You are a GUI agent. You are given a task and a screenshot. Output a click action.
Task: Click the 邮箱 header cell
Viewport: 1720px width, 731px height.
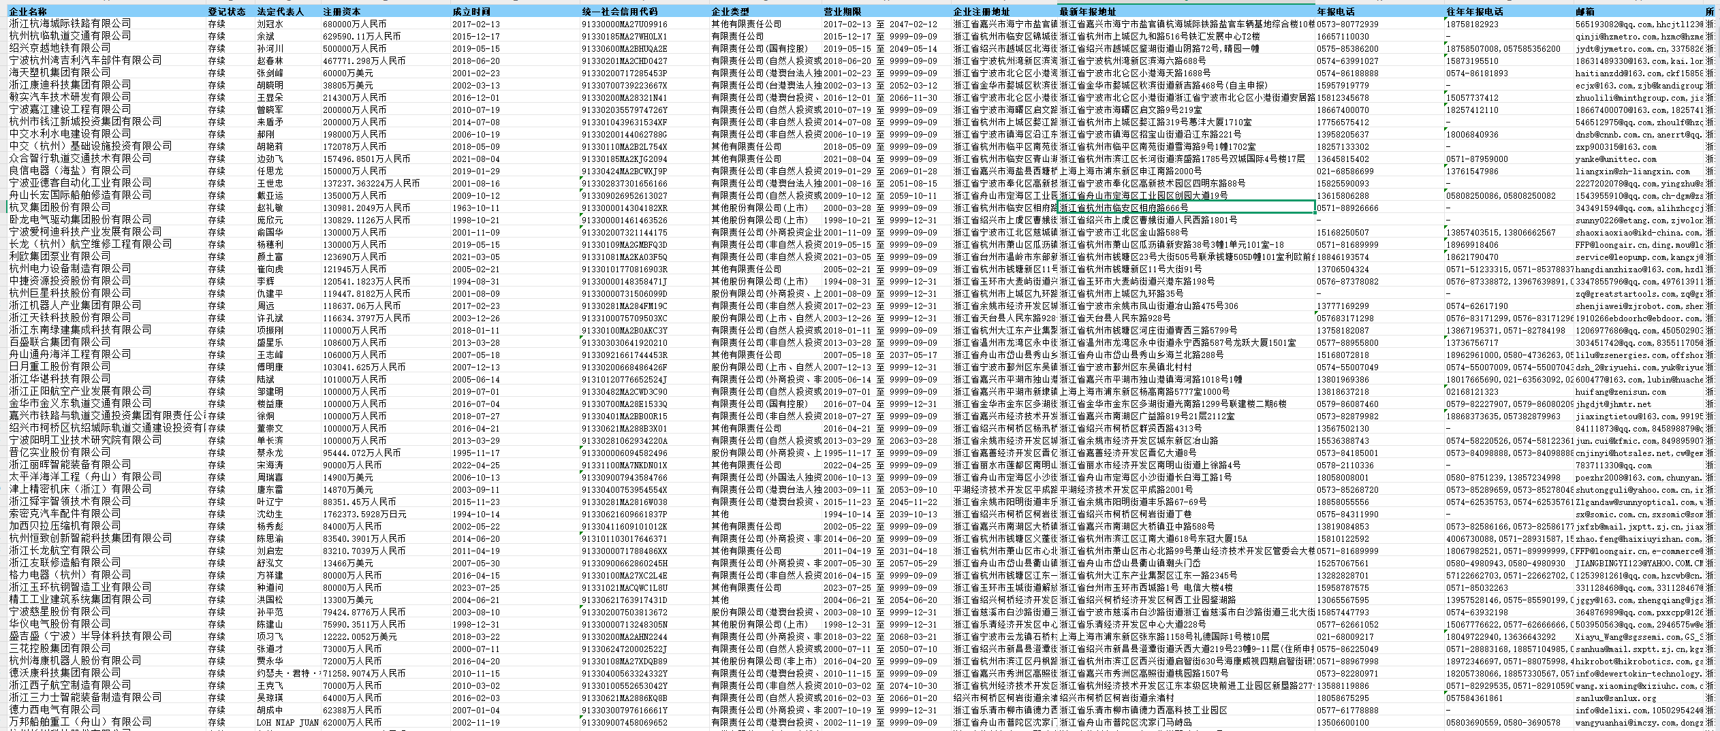click(1584, 12)
